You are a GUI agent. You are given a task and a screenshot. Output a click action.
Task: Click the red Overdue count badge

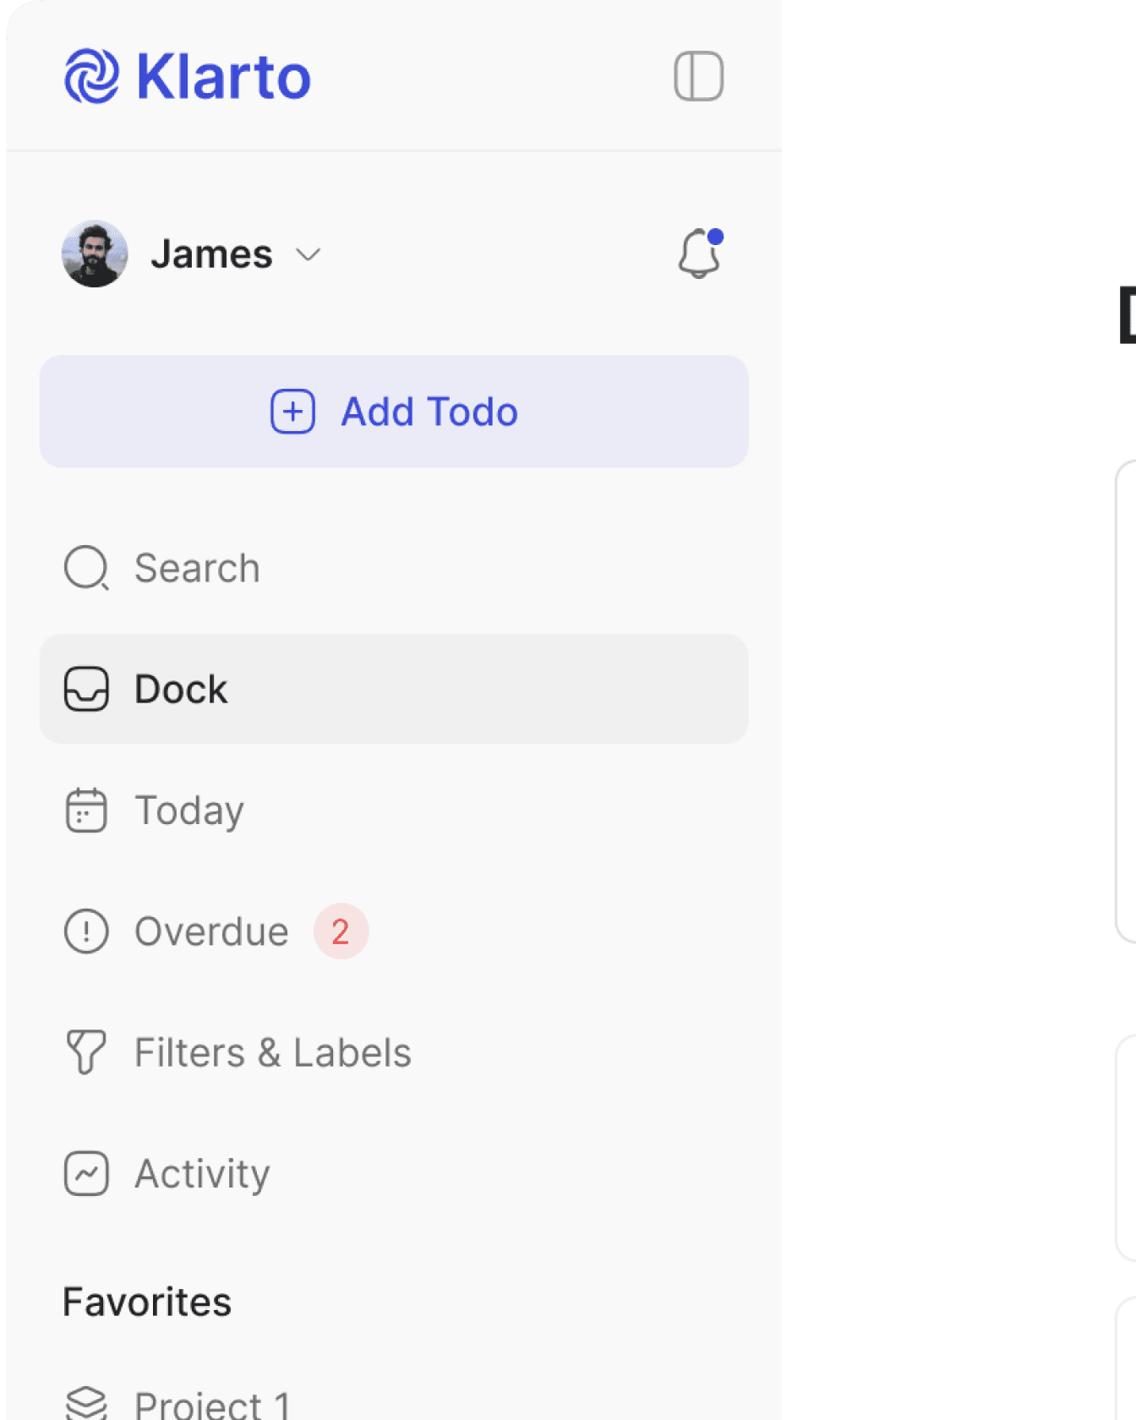coord(341,931)
